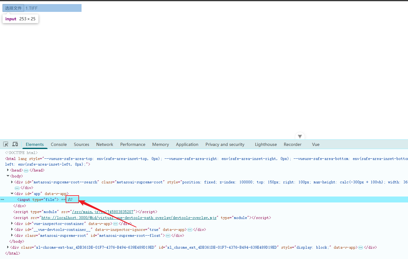Viewport: 408px width, 259px height.
Task: Click the ellipsis badge in head element
Action: [26, 171]
